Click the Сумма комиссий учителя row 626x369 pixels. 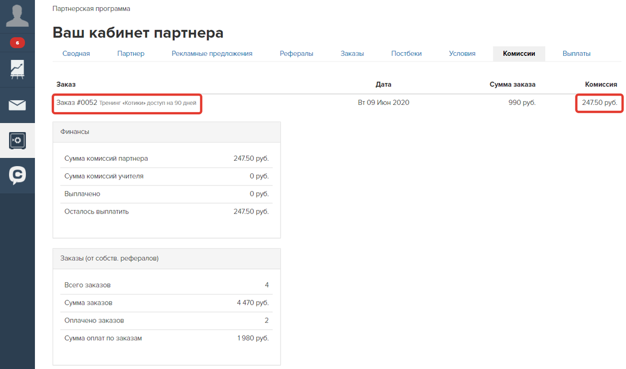pos(166,176)
